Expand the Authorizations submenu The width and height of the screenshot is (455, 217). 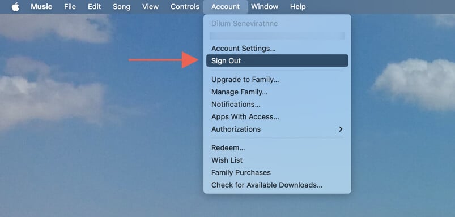(277, 129)
